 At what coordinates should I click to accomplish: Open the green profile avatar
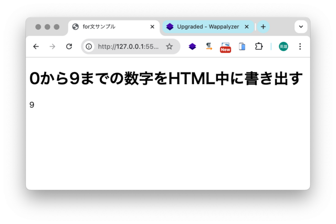(283, 47)
